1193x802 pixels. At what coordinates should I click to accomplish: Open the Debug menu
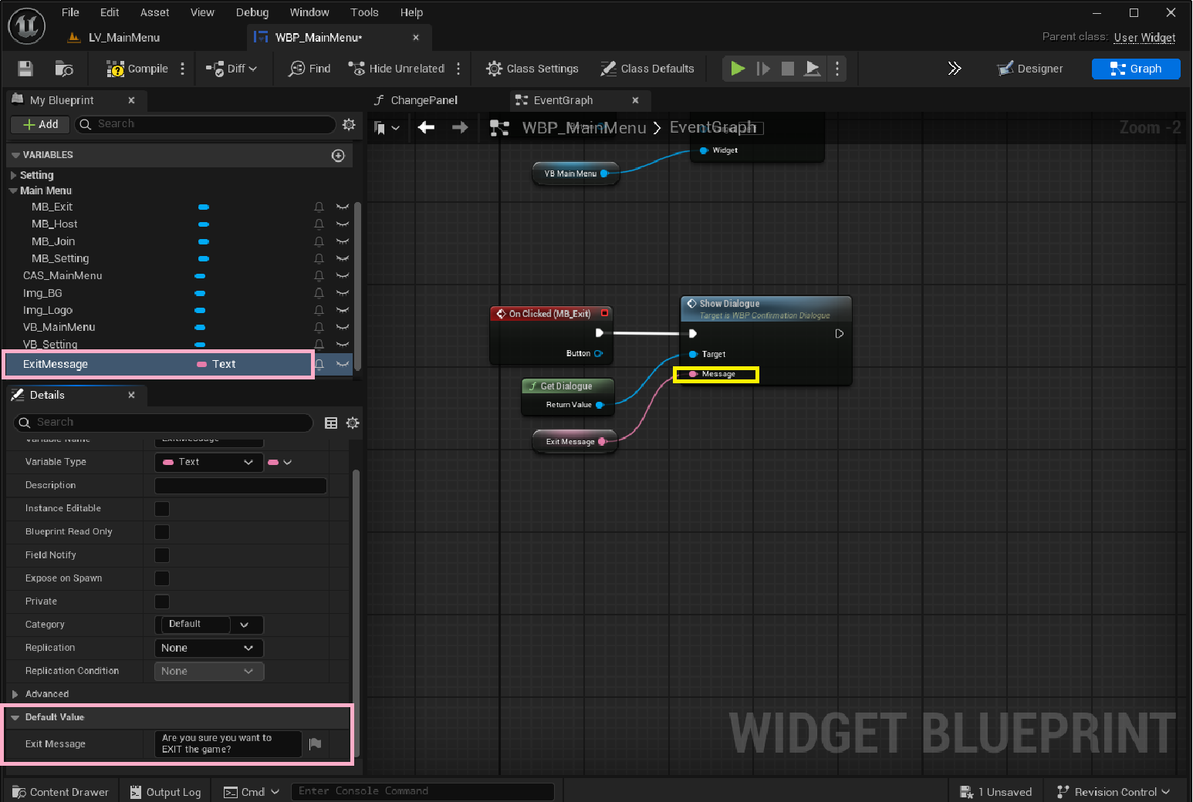click(252, 12)
